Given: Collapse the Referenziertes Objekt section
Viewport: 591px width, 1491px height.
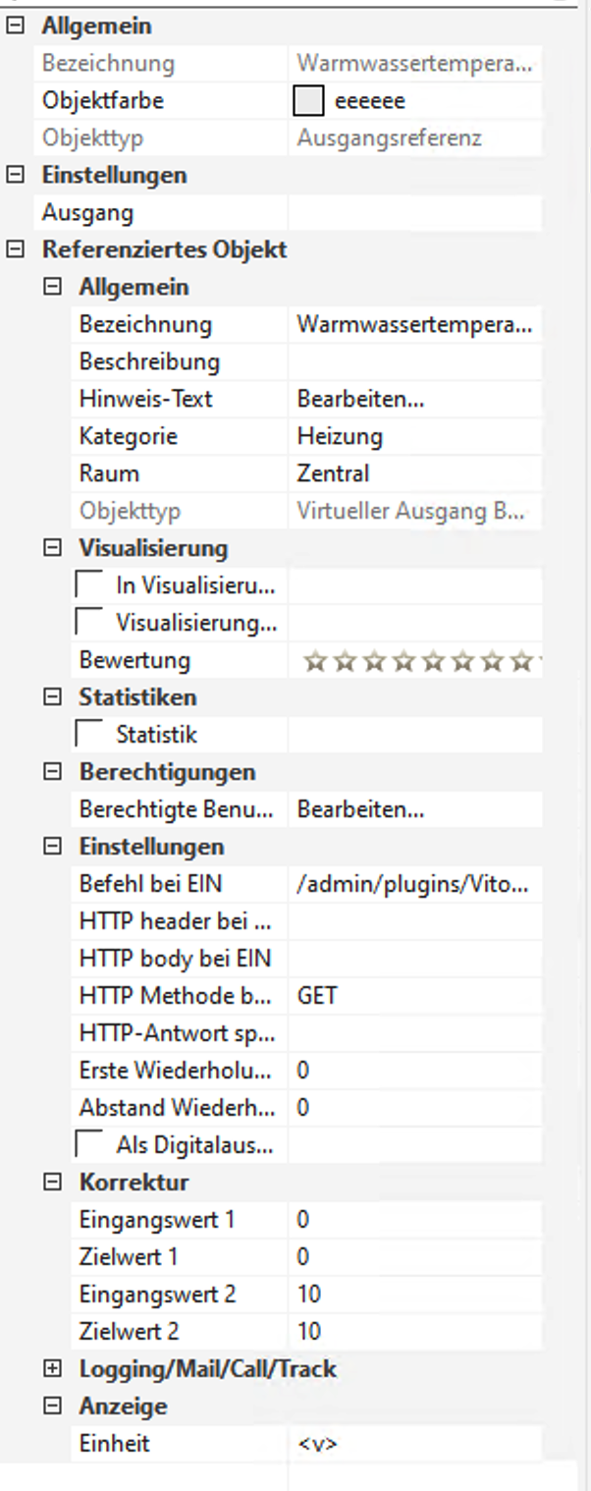Looking at the screenshot, I should click(x=14, y=249).
